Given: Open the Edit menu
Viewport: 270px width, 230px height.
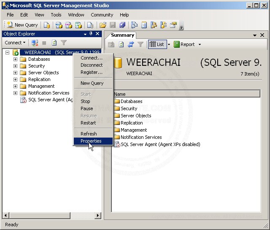Looking at the screenshot, I should coord(24,15).
